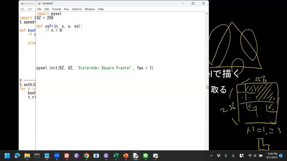Open the volume speaker tray icon
This screenshot has height=161, width=287.
(255, 156)
